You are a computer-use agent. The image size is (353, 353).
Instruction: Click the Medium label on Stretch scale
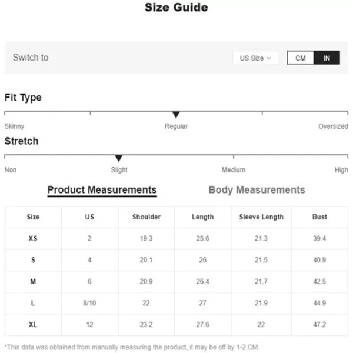click(x=234, y=170)
